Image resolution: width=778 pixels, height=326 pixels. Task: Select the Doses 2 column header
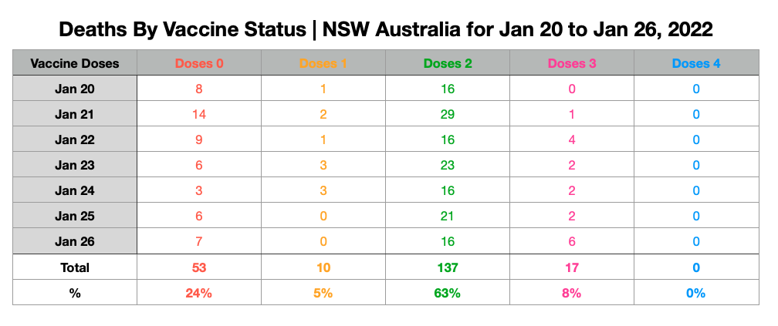click(x=448, y=63)
